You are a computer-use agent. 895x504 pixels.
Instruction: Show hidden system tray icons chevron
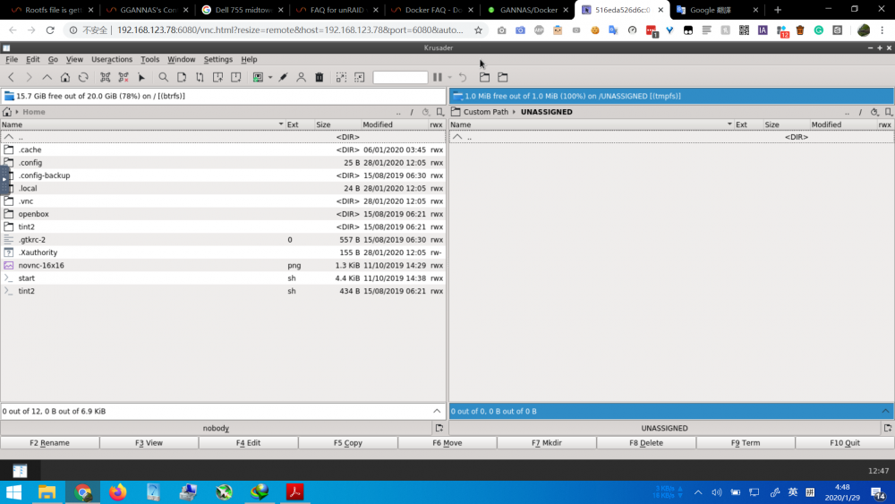coord(698,492)
